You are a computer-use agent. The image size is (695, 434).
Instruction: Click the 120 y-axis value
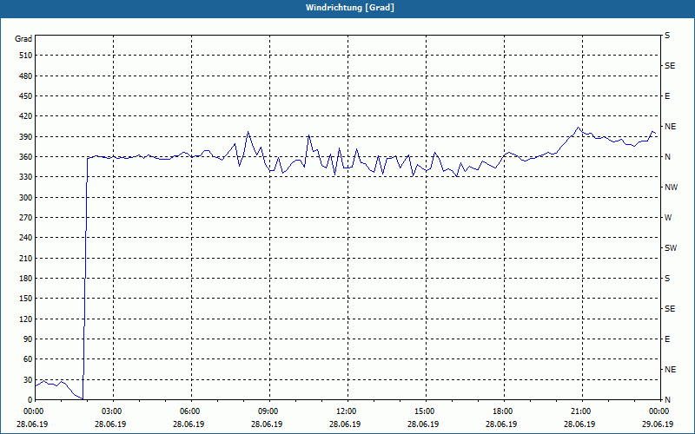tap(26, 319)
